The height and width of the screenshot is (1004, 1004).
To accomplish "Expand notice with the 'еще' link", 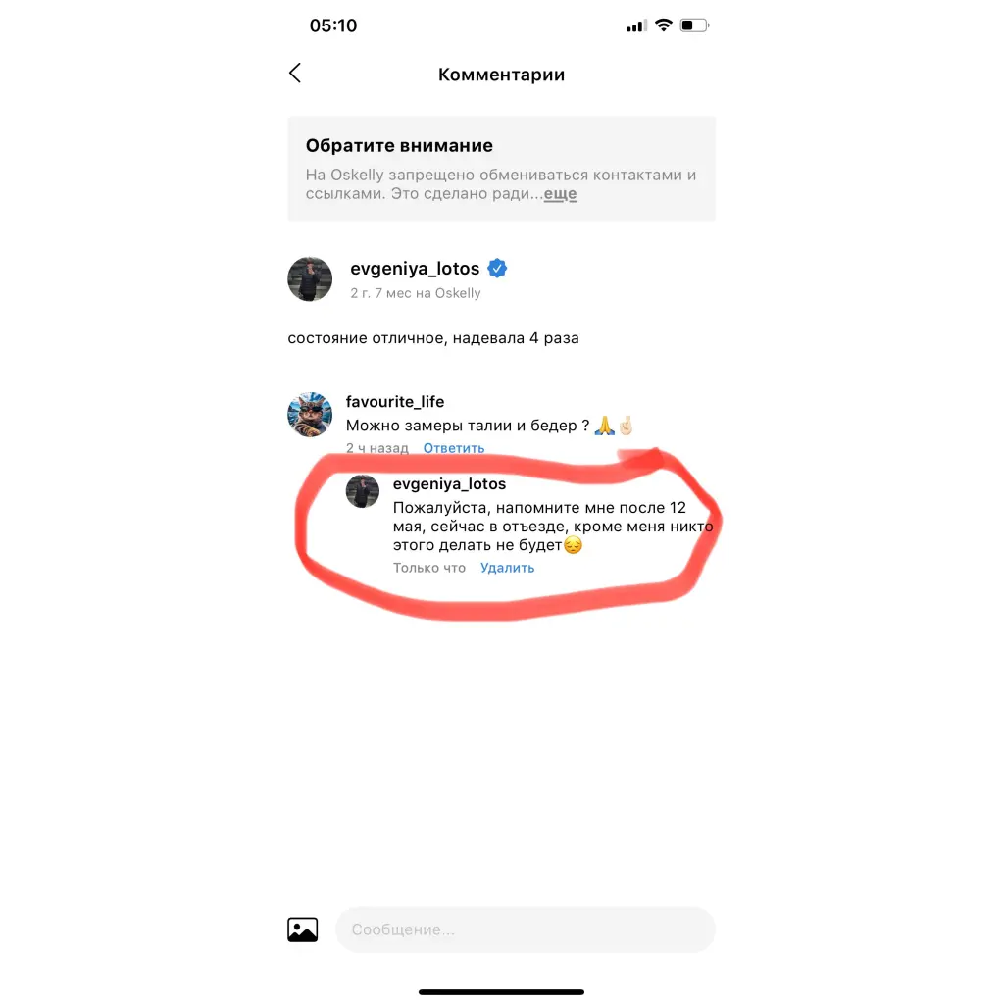I will (560, 193).
